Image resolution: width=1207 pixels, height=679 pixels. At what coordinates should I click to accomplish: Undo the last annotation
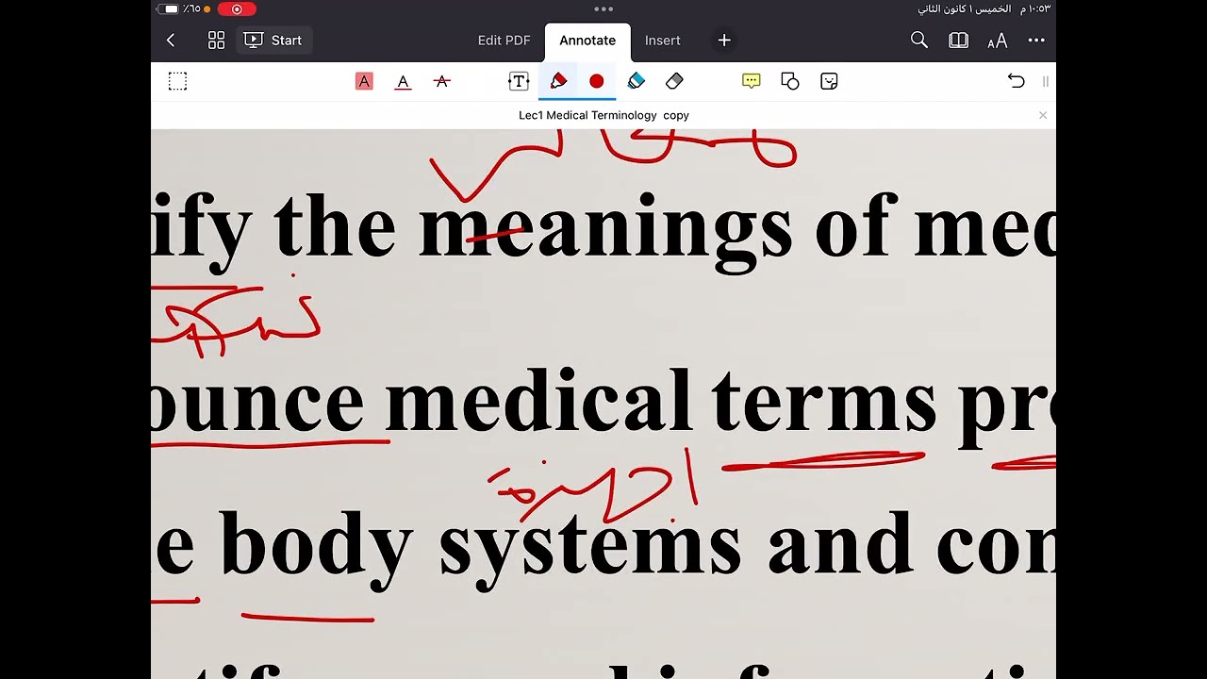point(1016,81)
